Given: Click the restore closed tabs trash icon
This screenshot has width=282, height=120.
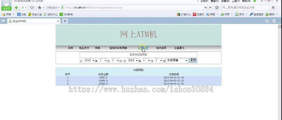Looking at the screenshot, I should 274,21.
